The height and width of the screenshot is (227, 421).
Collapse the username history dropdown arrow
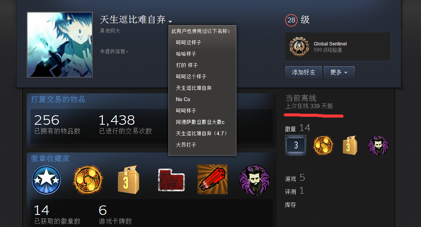(x=170, y=22)
